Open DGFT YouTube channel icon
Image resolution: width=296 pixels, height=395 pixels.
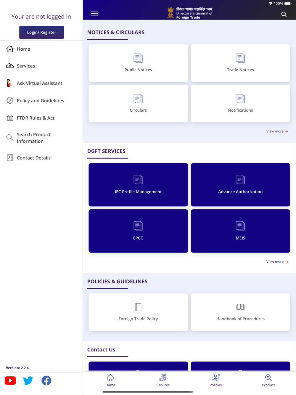click(10, 380)
